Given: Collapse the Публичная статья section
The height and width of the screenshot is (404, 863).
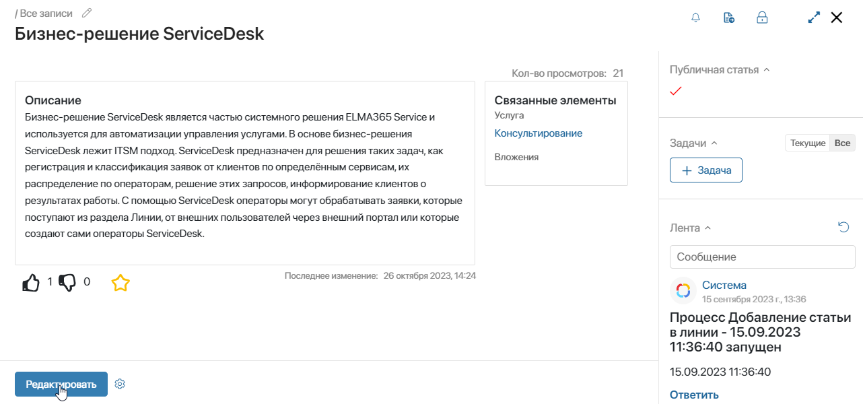Looking at the screenshot, I should click(x=767, y=70).
